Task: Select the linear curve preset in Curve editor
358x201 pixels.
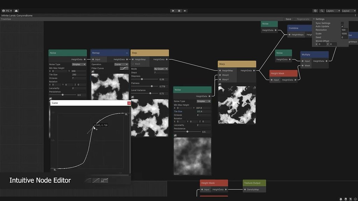Action: (87, 180)
